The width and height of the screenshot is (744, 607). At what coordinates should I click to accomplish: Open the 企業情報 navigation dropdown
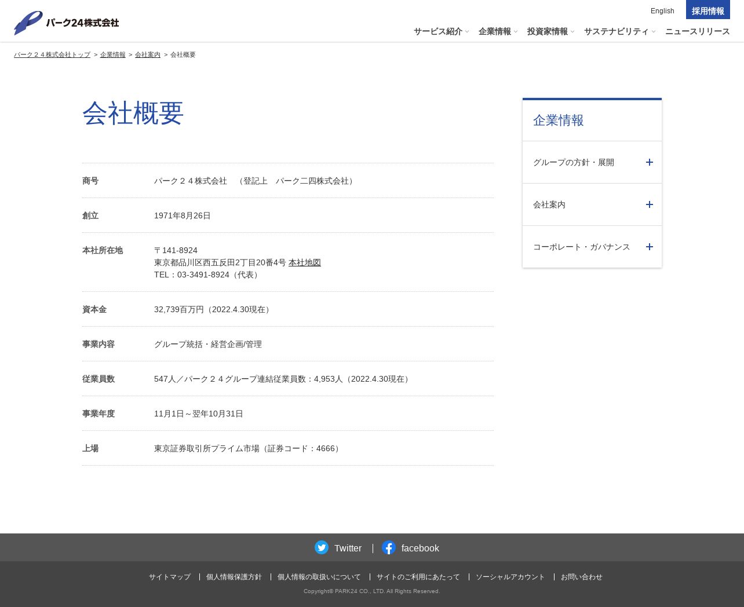pyautogui.click(x=498, y=31)
